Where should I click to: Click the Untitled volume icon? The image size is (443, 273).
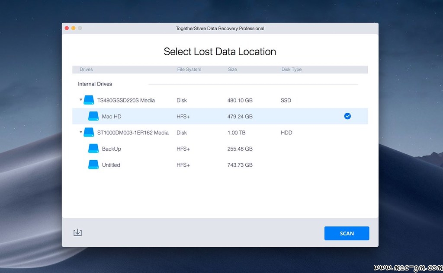(93, 165)
